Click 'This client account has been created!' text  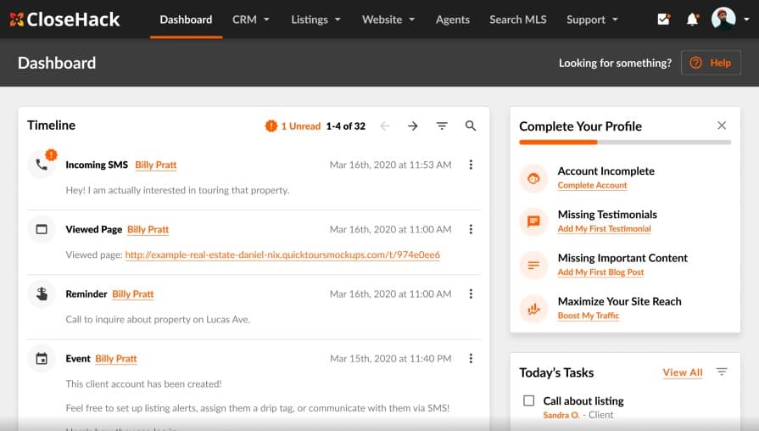pyautogui.click(x=144, y=384)
